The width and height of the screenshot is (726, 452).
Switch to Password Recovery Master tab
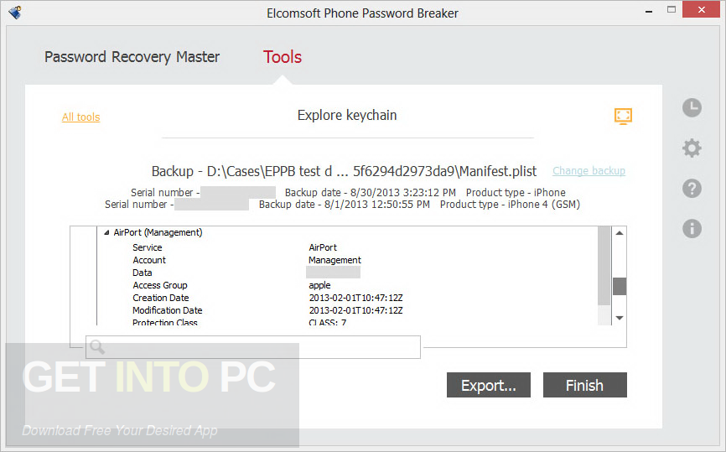pos(132,57)
